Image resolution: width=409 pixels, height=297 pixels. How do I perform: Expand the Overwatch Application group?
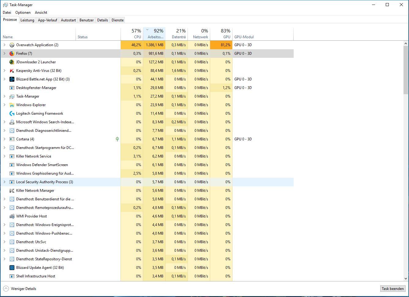4,45
